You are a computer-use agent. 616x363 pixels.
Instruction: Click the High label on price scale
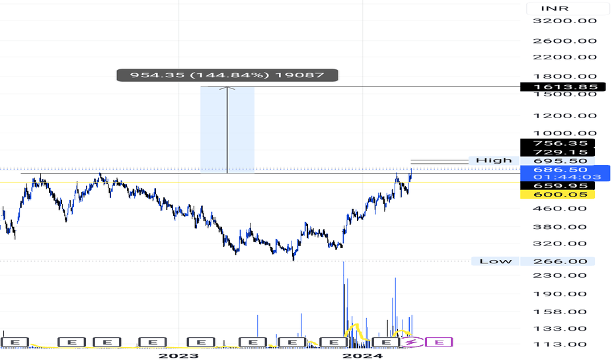[x=494, y=160]
